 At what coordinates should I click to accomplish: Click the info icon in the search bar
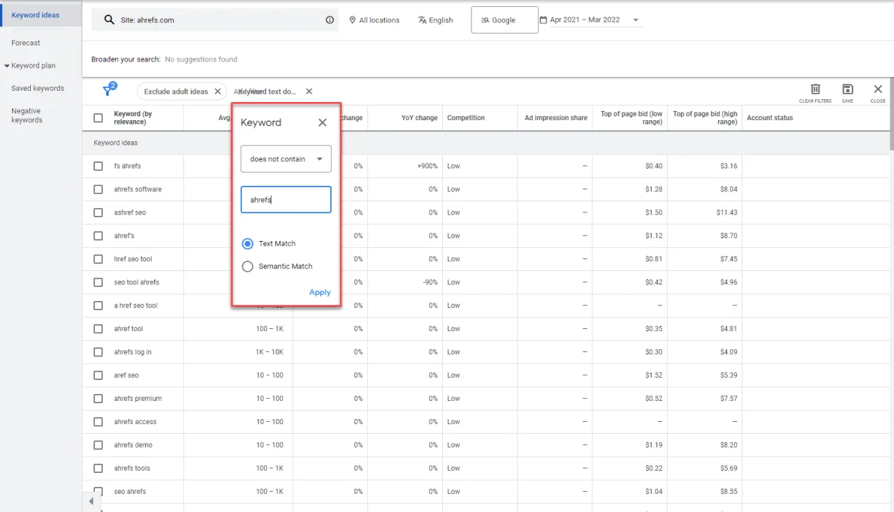click(330, 20)
